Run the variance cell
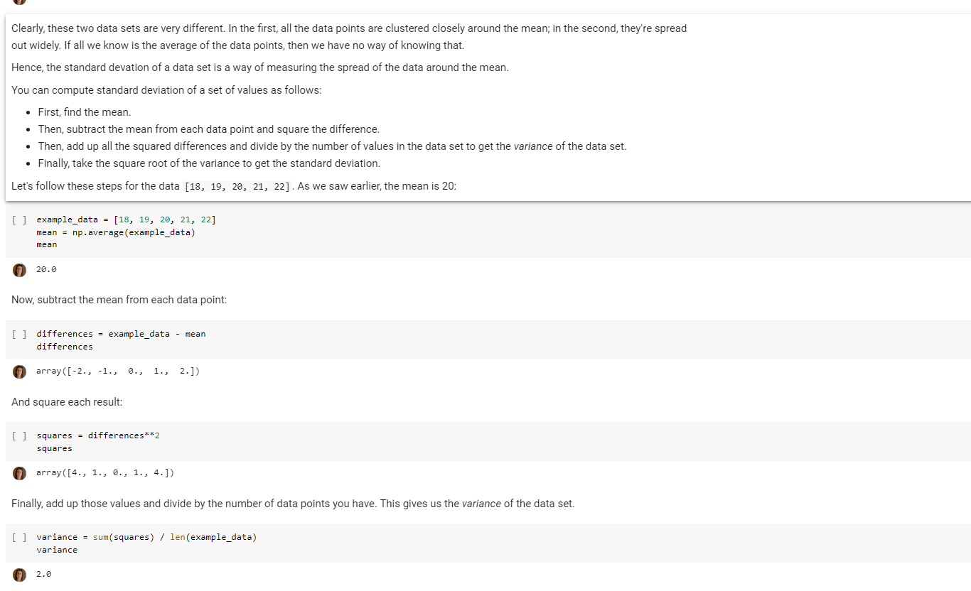 17,537
